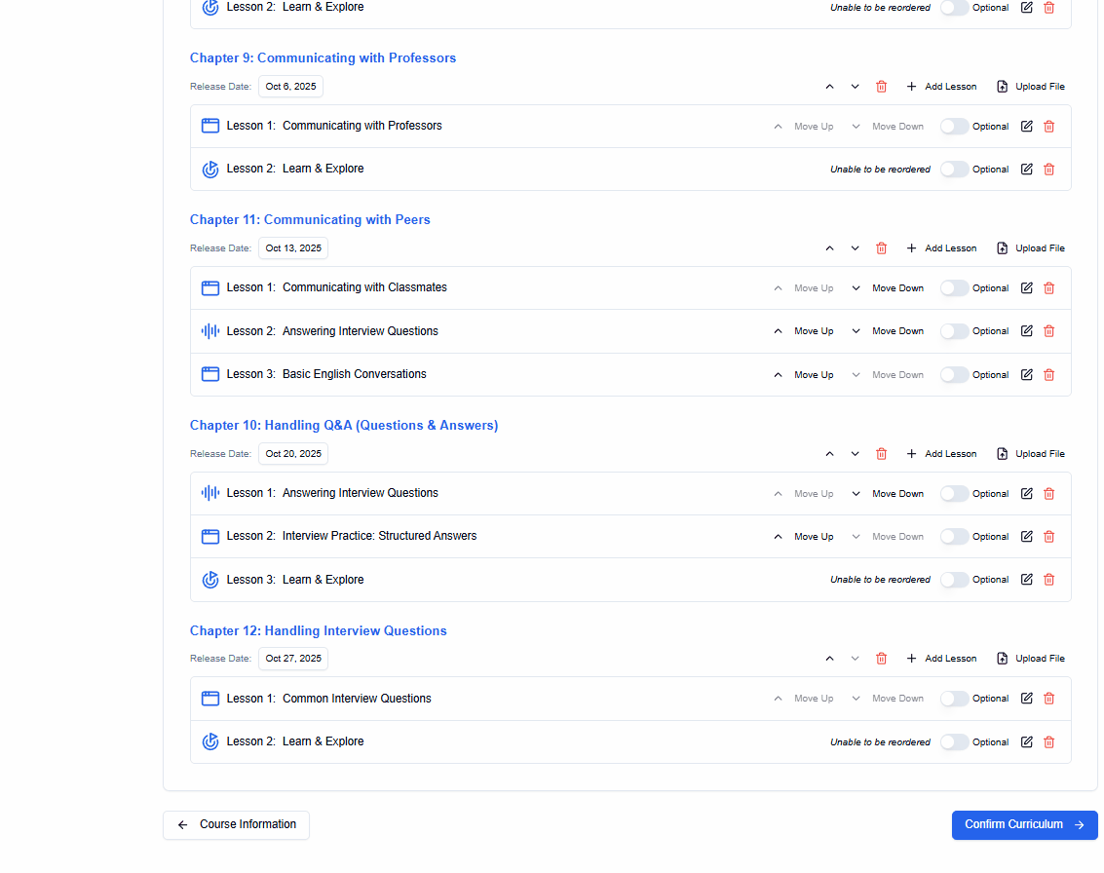Move Down Communicating with Classmates lesson
The height and width of the screenshot is (873, 1104).
(887, 288)
